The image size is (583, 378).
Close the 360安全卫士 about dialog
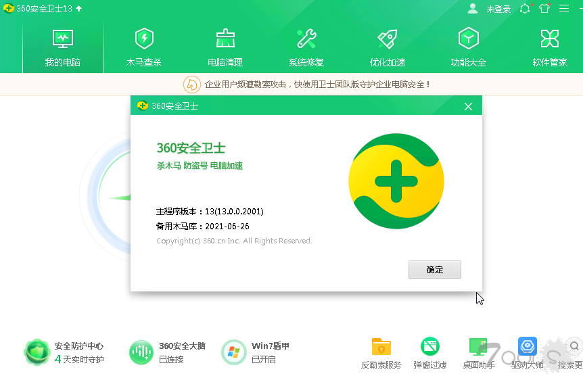coord(468,107)
